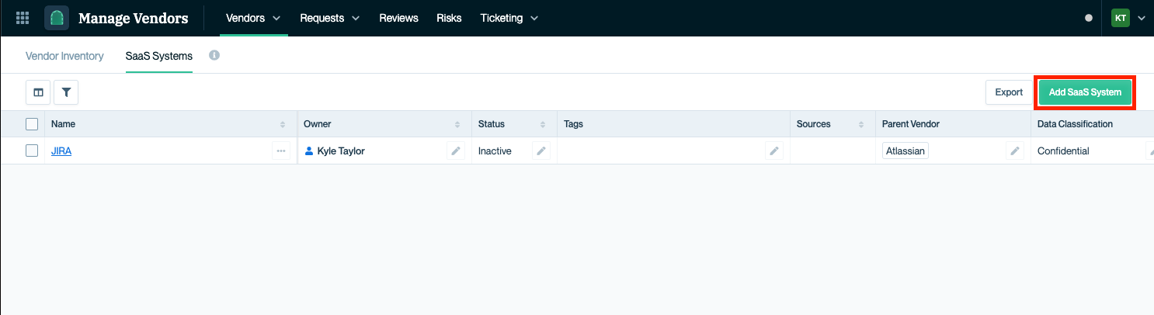Open the JIRA link
1154x315 pixels.
(x=61, y=151)
